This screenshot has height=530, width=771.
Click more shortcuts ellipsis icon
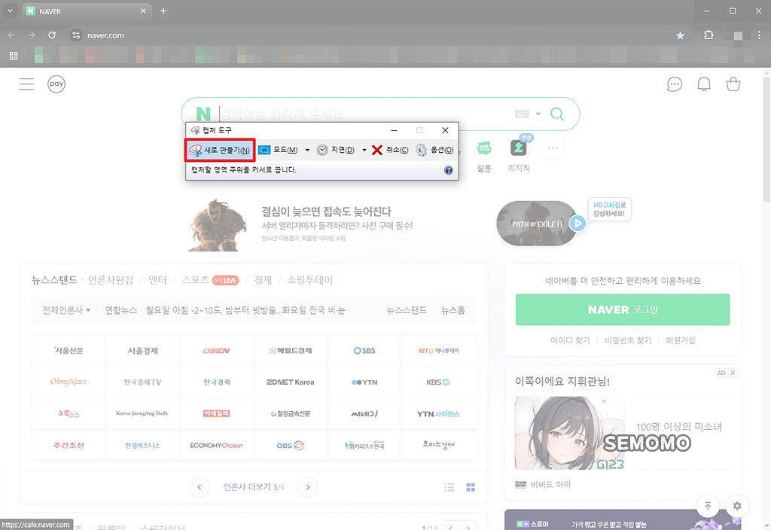(x=553, y=148)
